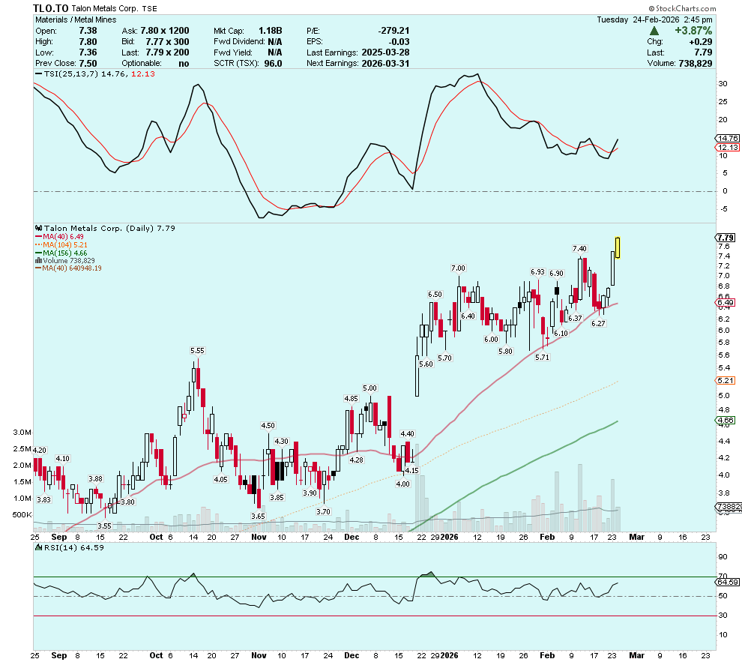Click the 6.27 recent low price label
Screen dimensions: 742x662
(598, 324)
